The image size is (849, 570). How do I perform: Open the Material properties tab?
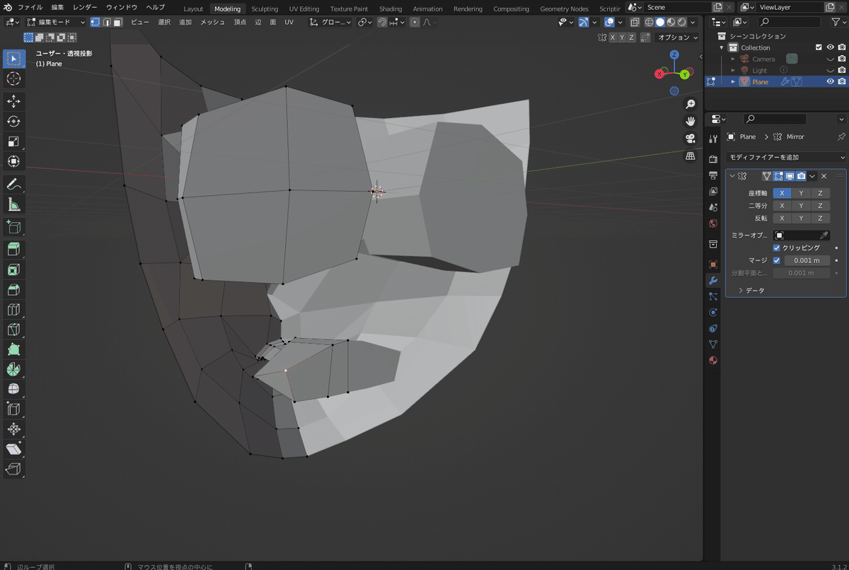point(713,361)
